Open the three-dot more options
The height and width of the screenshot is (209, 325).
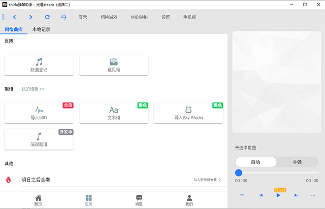coord(313,195)
